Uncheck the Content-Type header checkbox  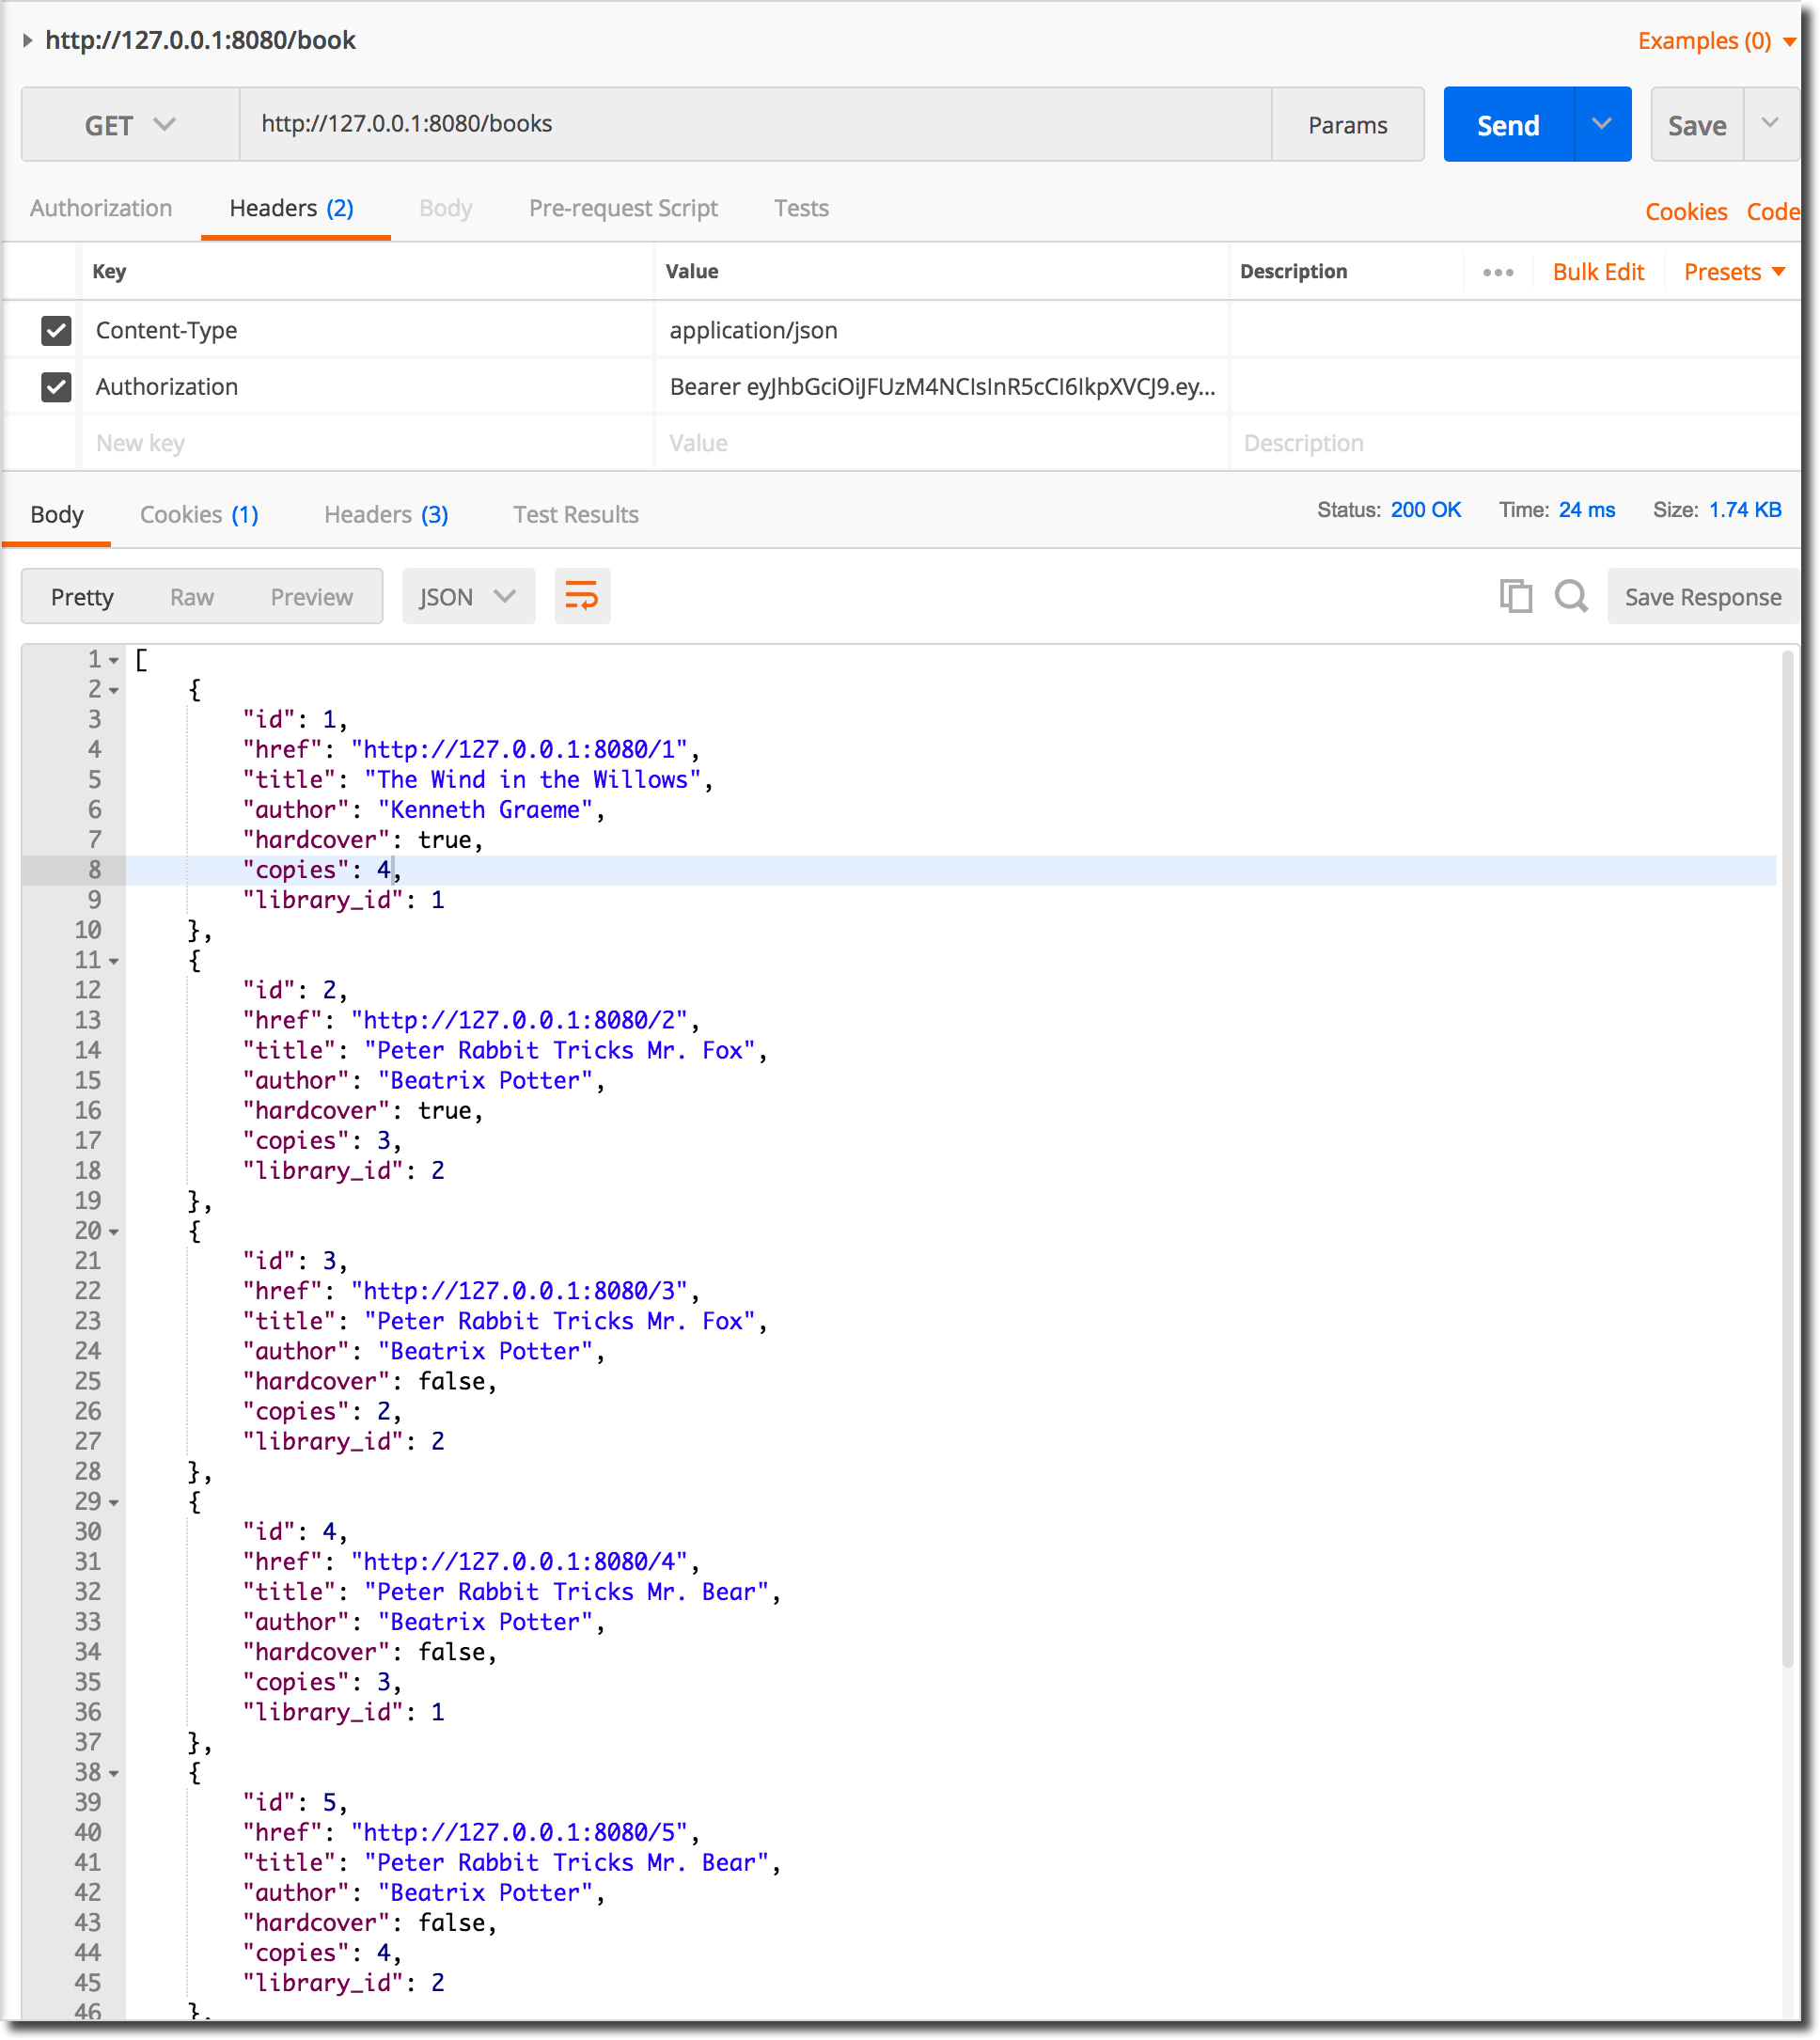pos(56,330)
